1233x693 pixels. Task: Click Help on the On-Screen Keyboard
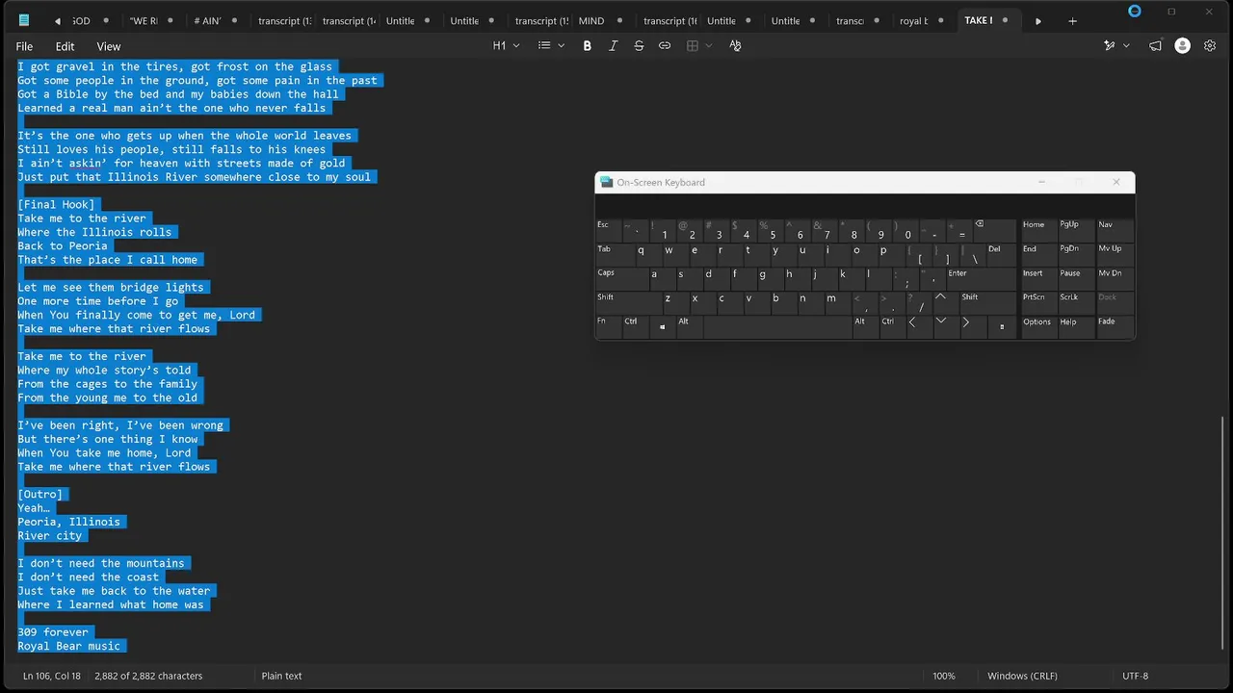(1076, 325)
